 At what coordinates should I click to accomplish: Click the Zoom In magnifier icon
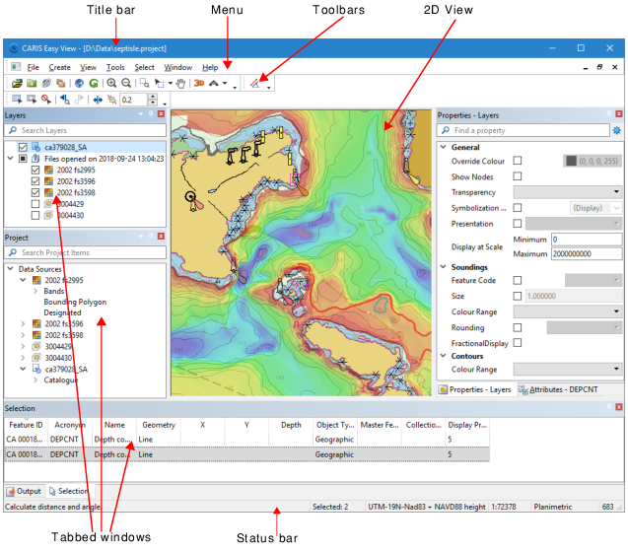[111, 85]
